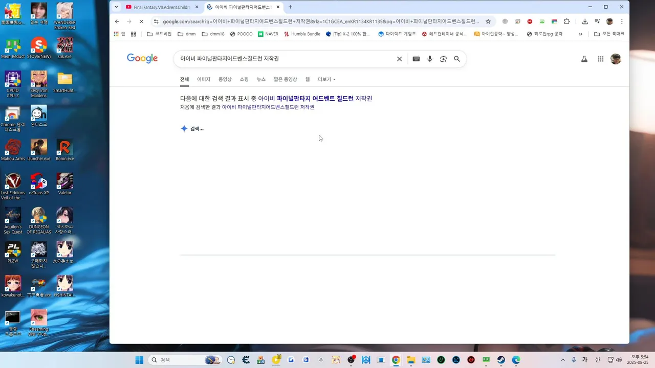The image size is (655, 368).
Task: Open the dmm18 bookmarks folder
Action: click(x=213, y=34)
